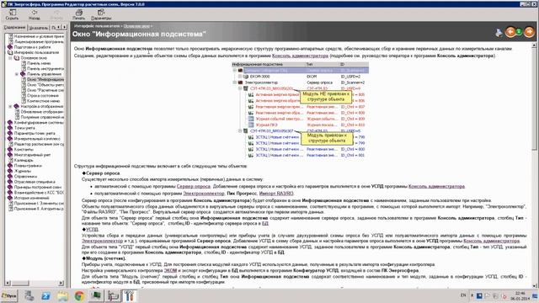
Task: Go to previous topic with orange left arrow
Action: coord(510,32)
